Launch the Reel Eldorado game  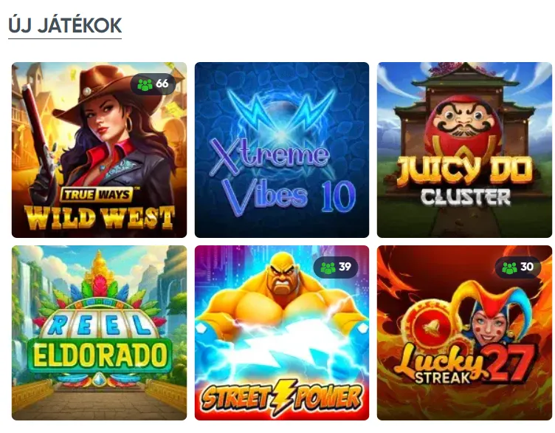point(99,333)
